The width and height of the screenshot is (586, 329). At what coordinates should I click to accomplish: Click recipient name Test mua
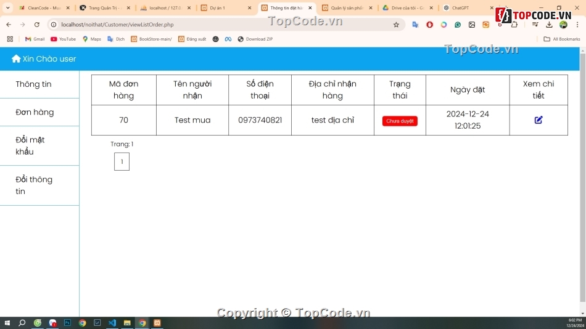click(192, 120)
